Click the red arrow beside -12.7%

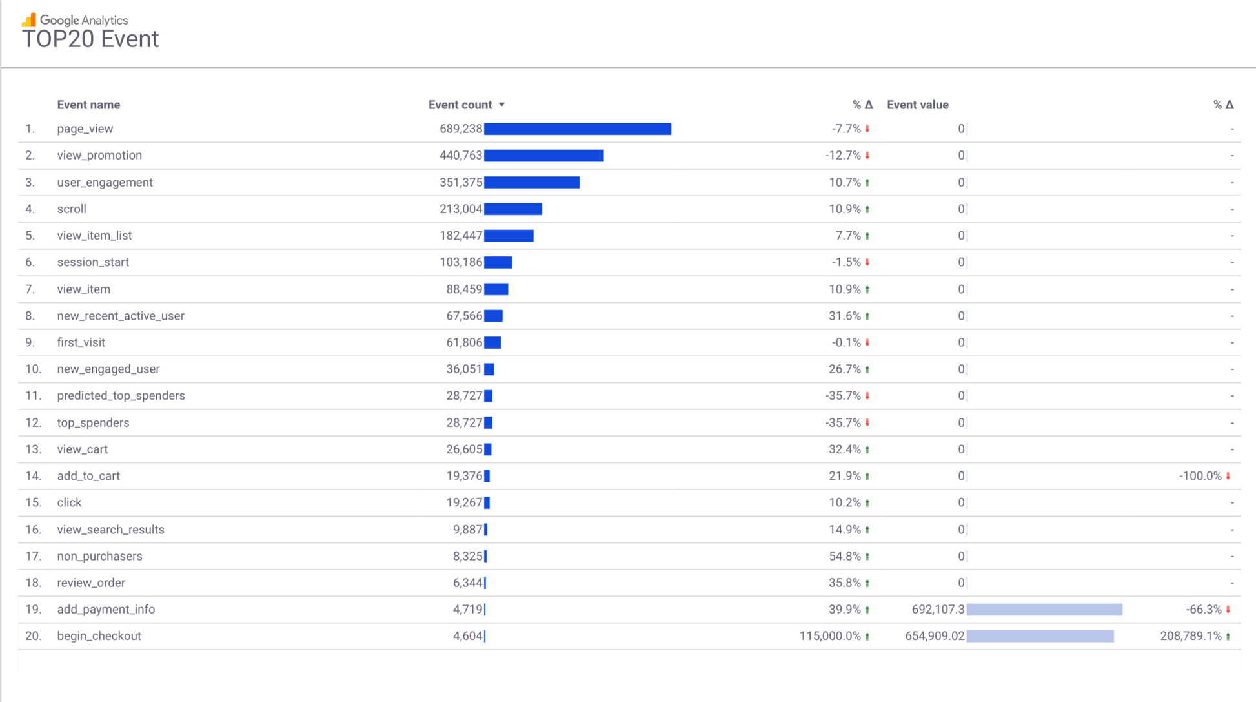(867, 156)
